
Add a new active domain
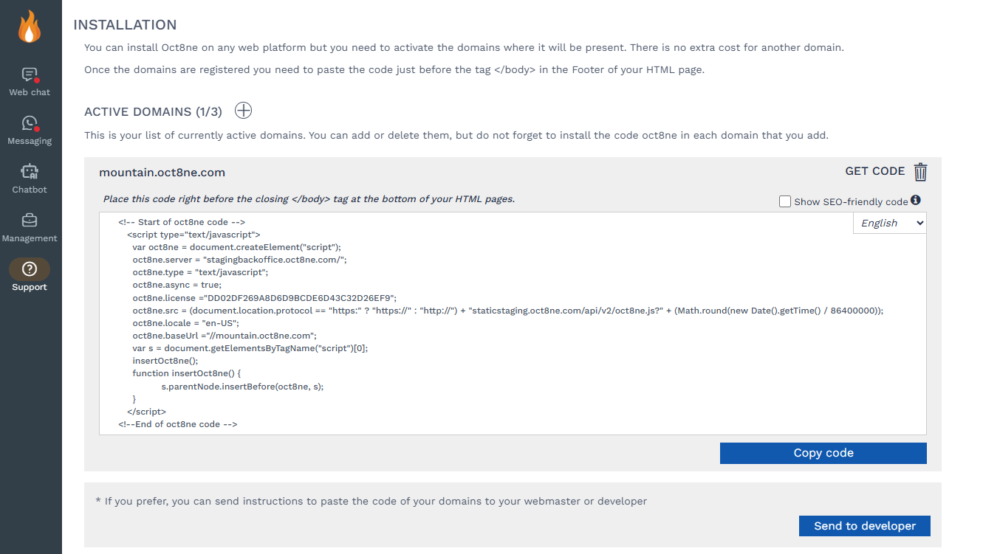click(x=243, y=111)
